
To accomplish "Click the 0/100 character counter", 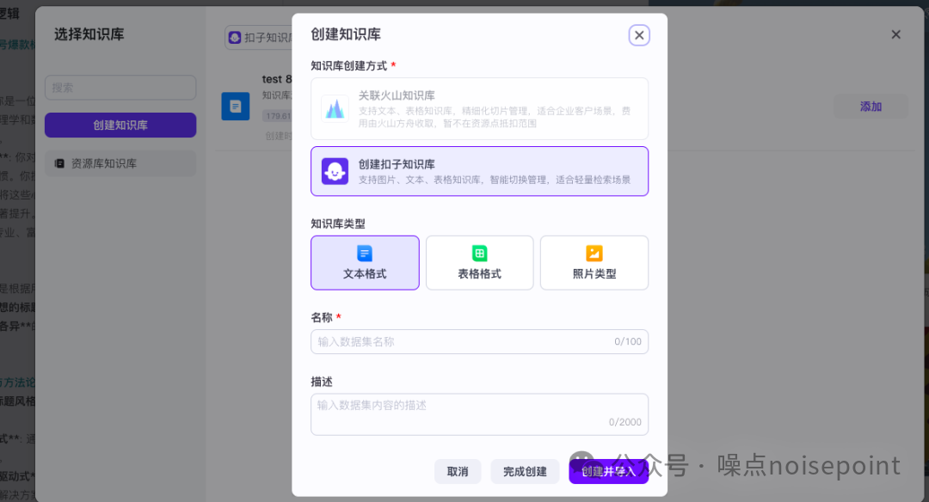I will (x=627, y=341).
